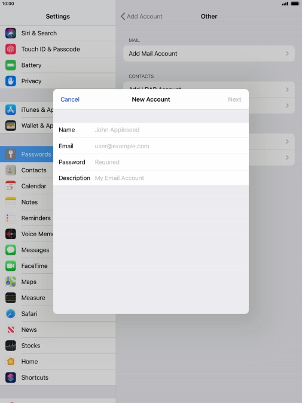Tap the Wallet & Apple Pay icon
The width and height of the screenshot is (302, 403).
point(11,126)
